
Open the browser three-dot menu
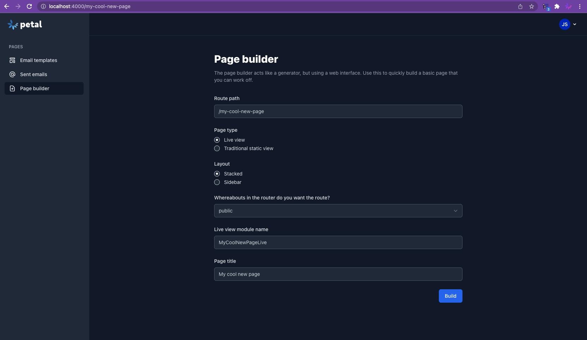580,6
